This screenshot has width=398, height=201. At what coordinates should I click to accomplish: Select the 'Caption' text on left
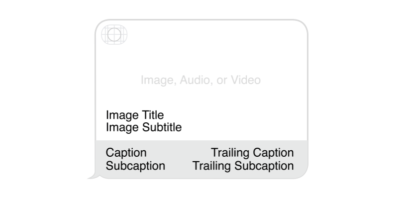(126, 153)
